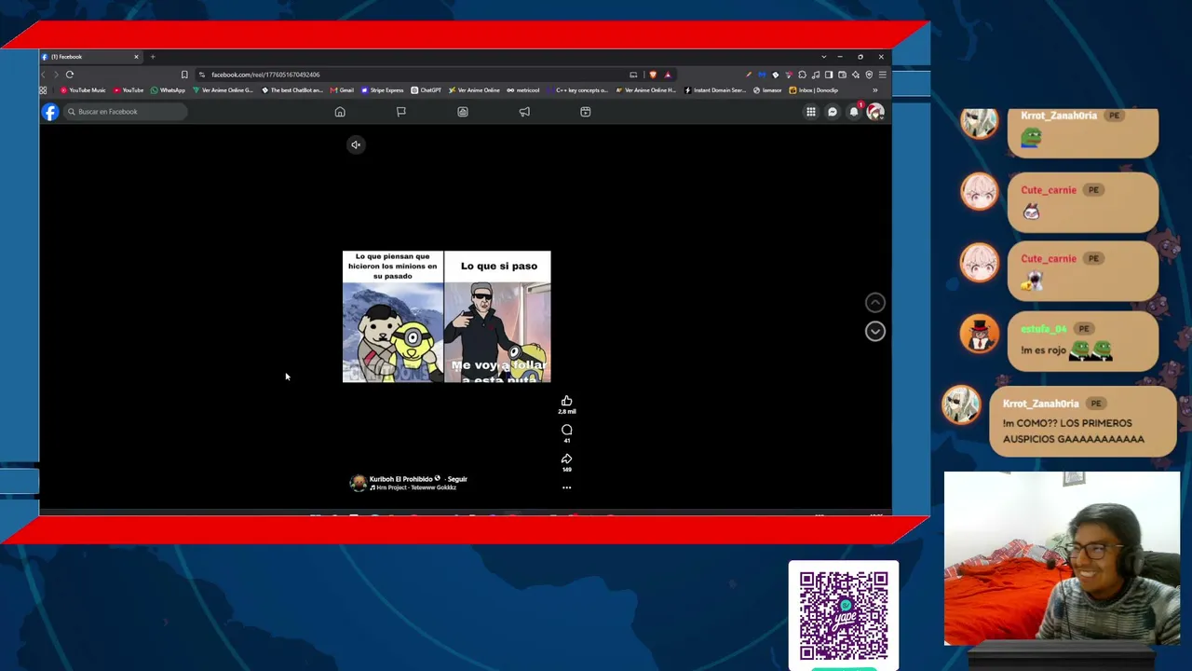Open a new browser tab with plus

tap(153, 57)
